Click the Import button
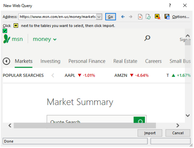 point(150,133)
